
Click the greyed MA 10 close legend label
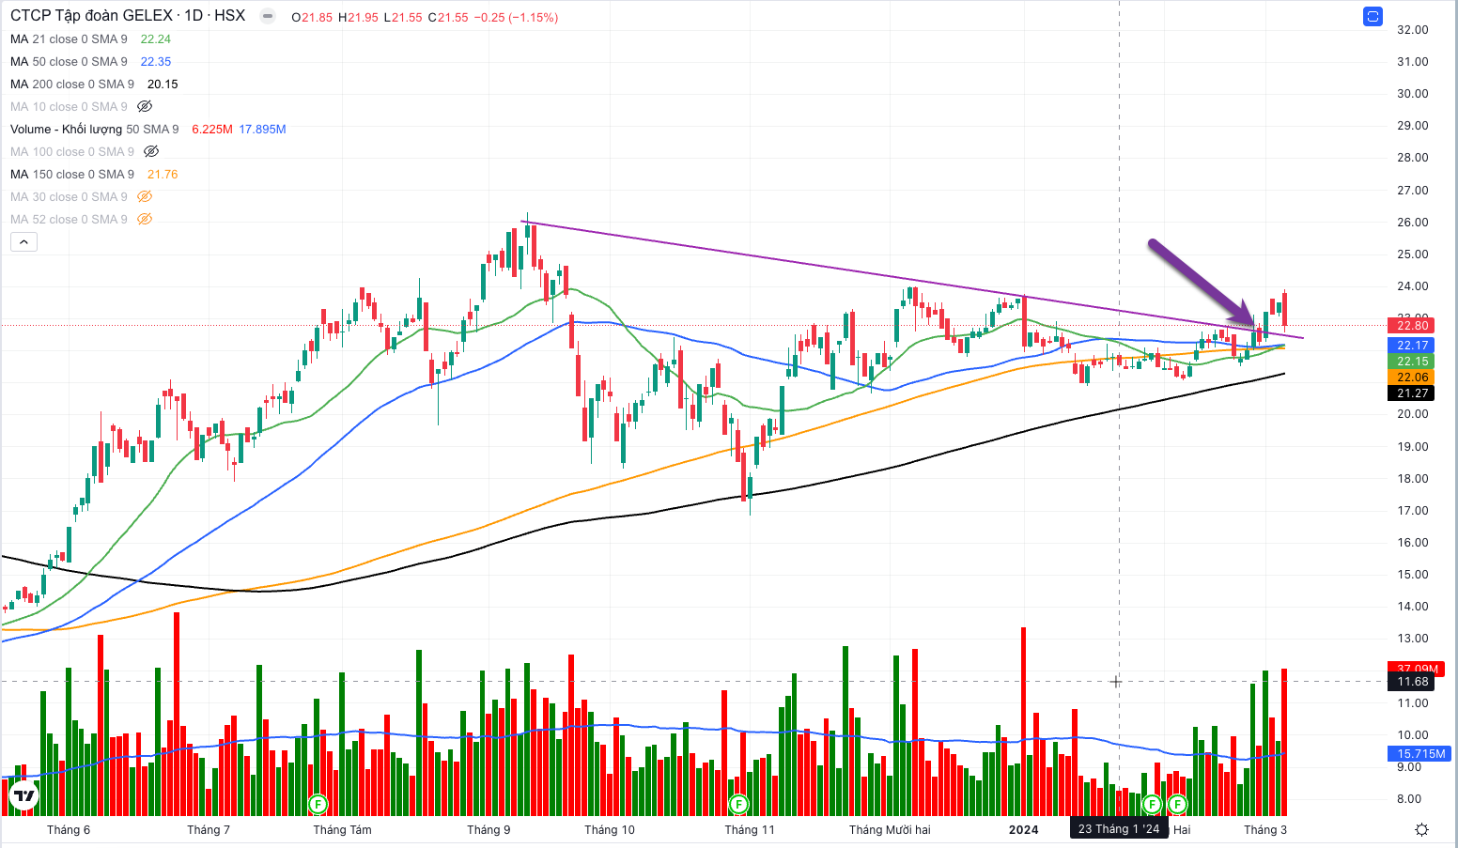pos(69,106)
